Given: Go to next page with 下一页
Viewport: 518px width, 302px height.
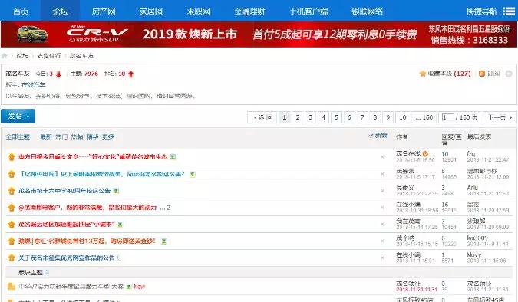Looking at the screenshot, I should (500, 117).
